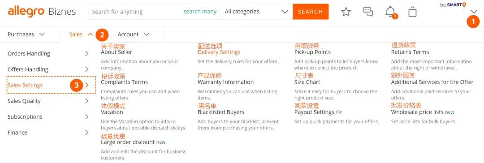Click the orange SEARCH button
Viewport: 484px width, 163px height.
tap(311, 12)
